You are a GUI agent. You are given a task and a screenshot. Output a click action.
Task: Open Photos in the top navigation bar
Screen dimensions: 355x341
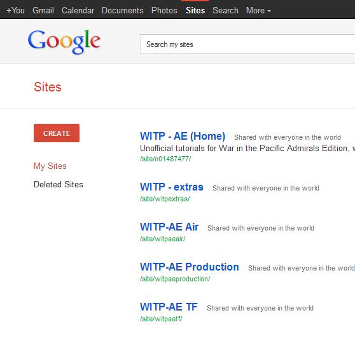164,10
